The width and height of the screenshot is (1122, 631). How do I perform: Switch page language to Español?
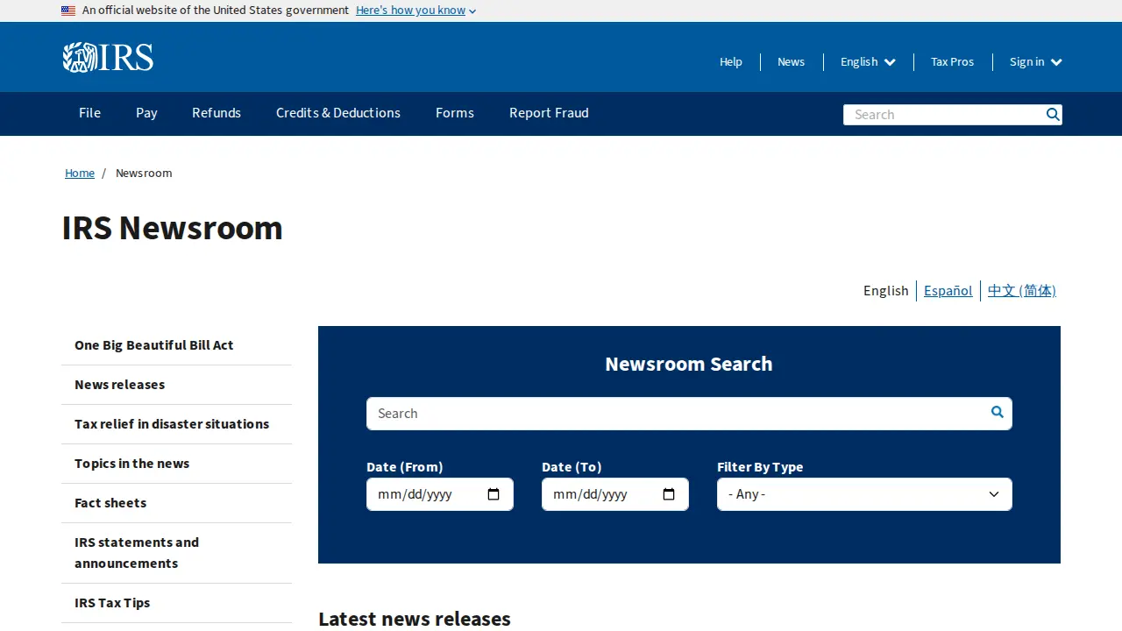[x=948, y=290]
